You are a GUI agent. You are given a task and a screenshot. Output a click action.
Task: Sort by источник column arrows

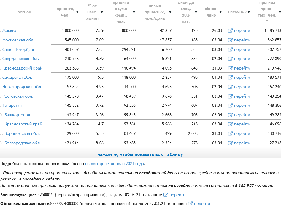pos(249,12)
